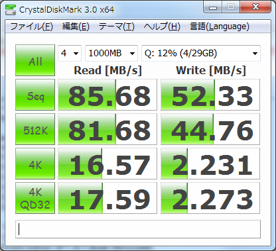The width and height of the screenshot is (276, 251).
Task: Open the ファイル(F) menu
Action: (32, 26)
